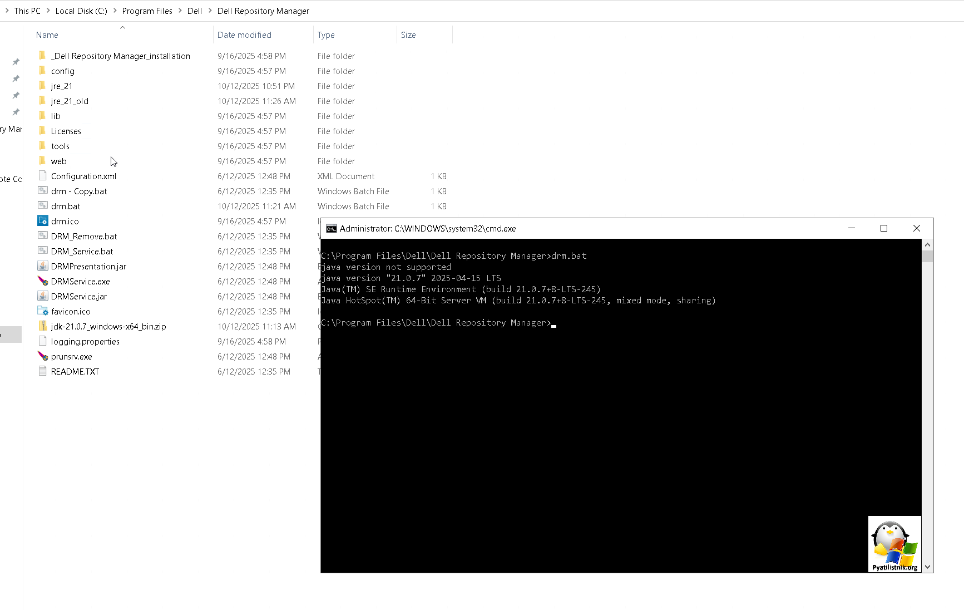Maximize the Administrator cmd.exe window
964x610 pixels.
(883, 228)
